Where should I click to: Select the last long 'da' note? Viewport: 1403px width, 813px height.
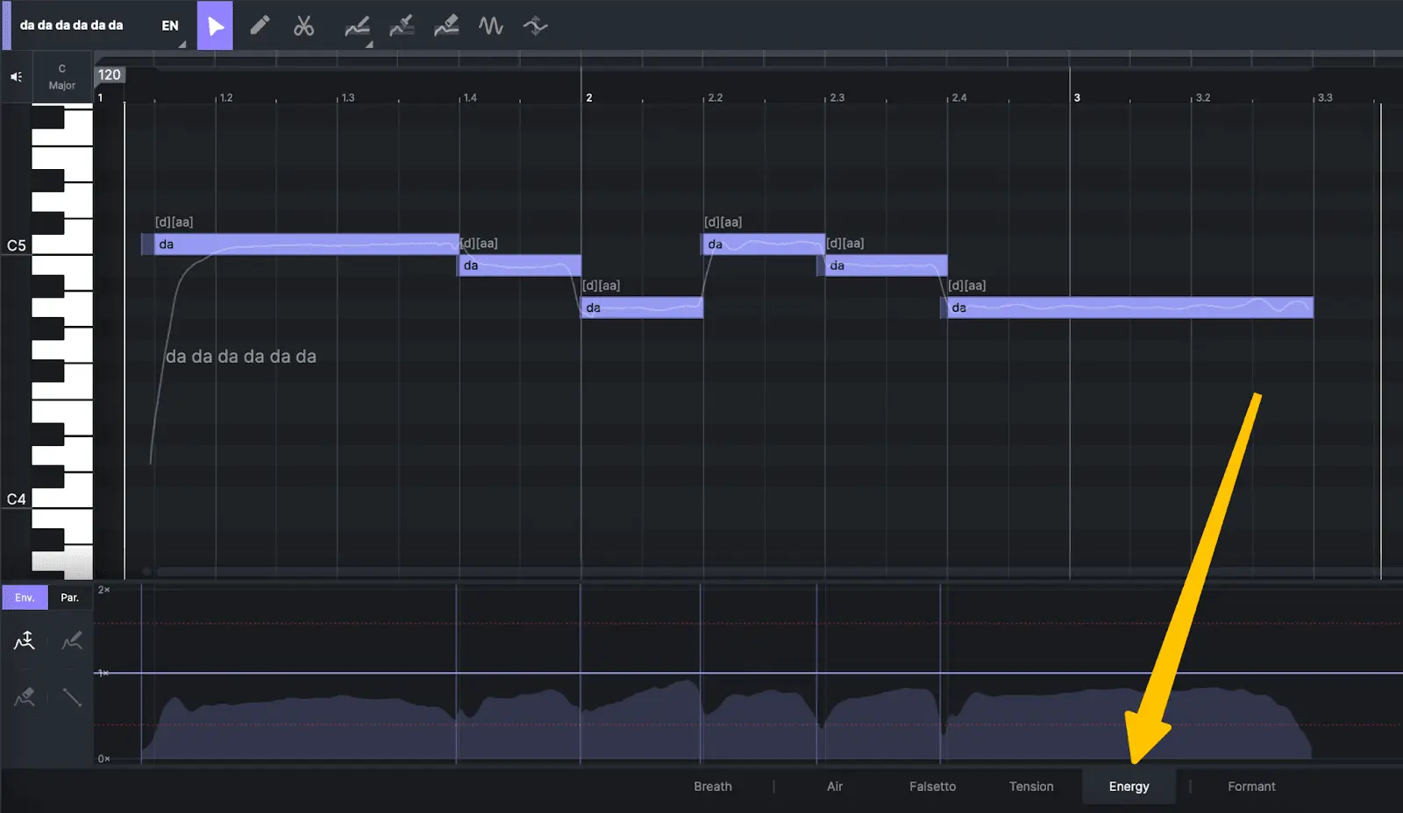coord(1130,308)
